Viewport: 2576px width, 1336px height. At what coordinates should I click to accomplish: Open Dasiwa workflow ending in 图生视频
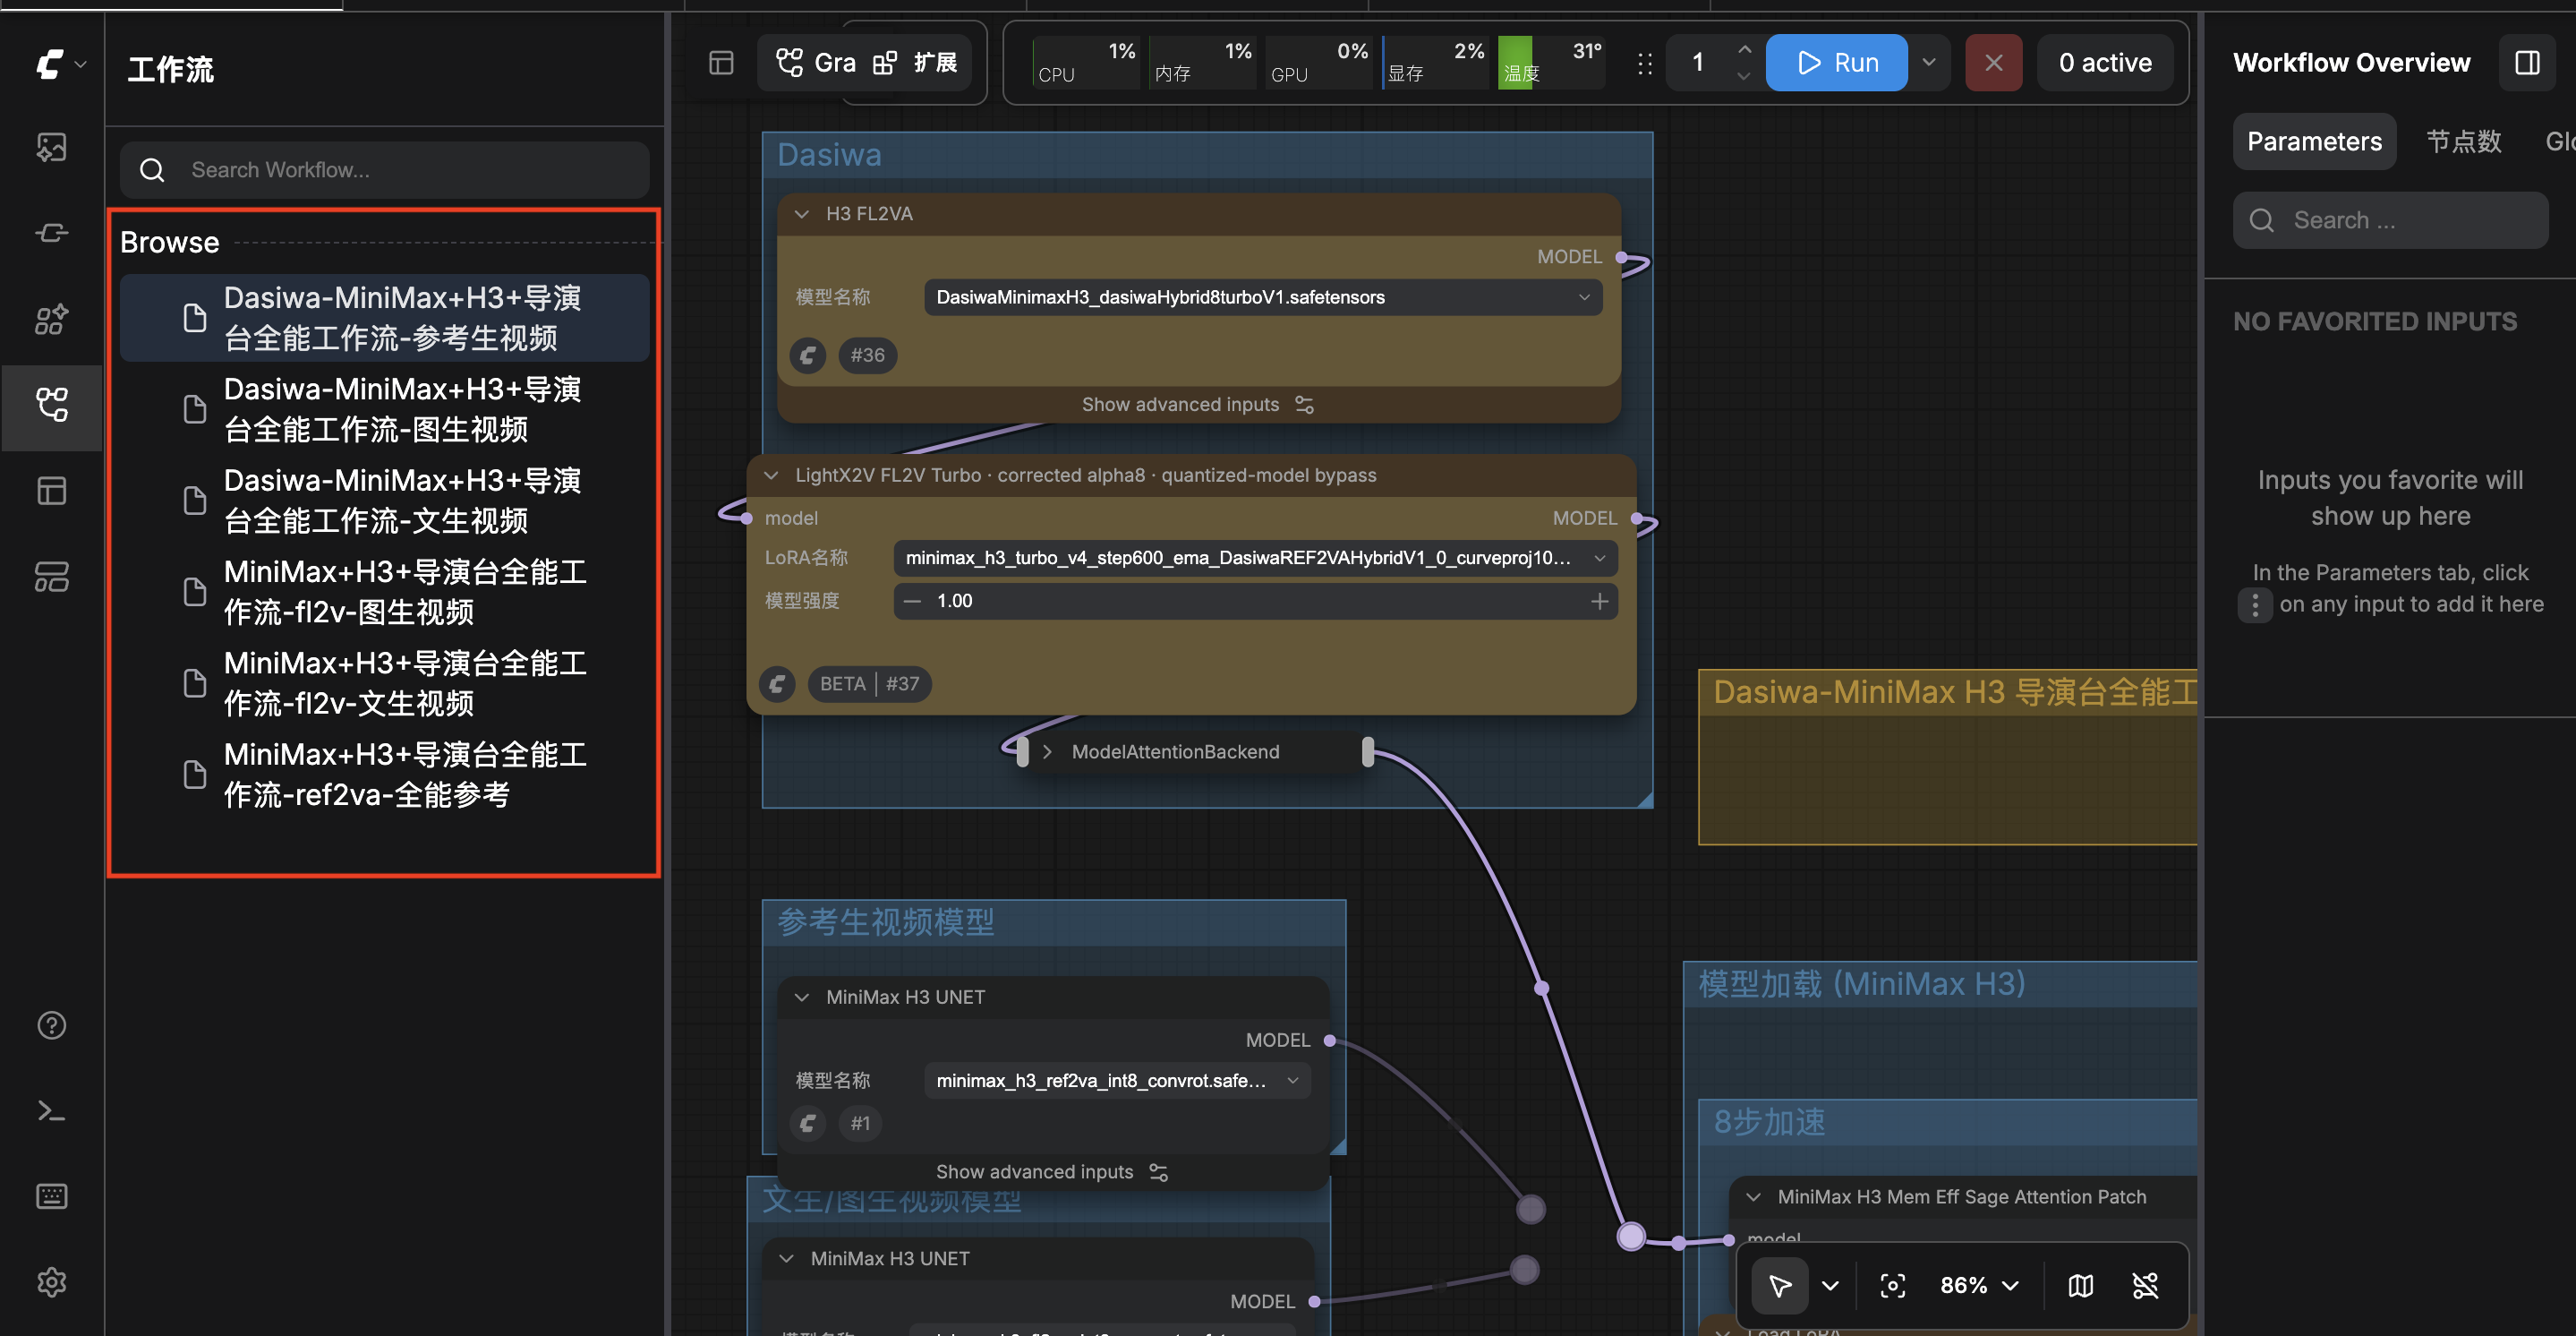(x=385, y=409)
